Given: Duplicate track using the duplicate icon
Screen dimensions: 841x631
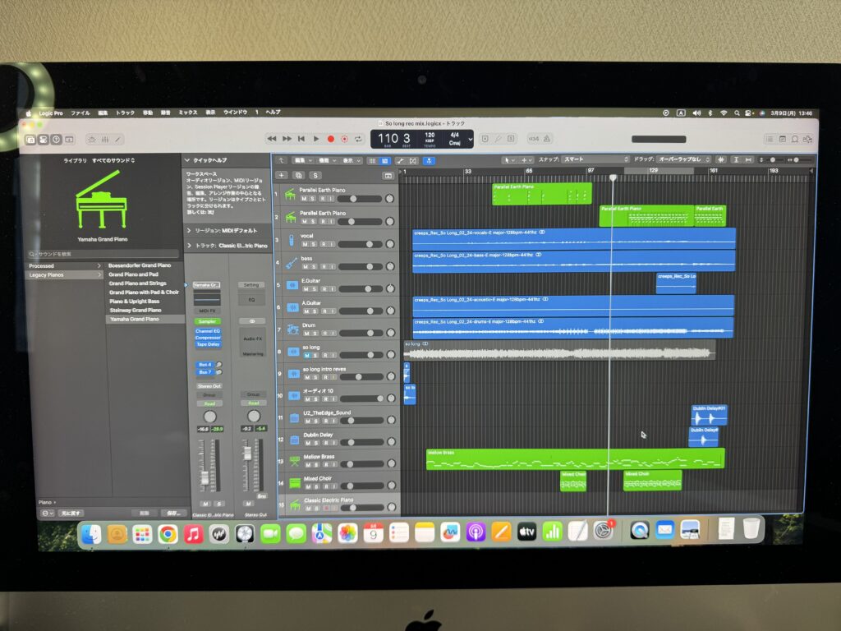Looking at the screenshot, I should click(299, 176).
